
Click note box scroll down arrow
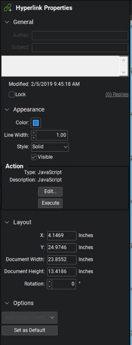tap(123, 72)
